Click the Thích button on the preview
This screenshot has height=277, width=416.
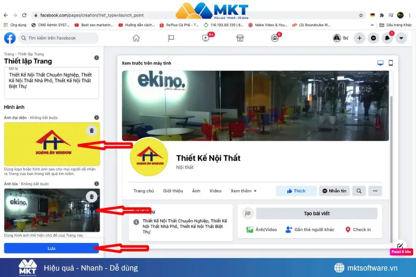[296, 190]
